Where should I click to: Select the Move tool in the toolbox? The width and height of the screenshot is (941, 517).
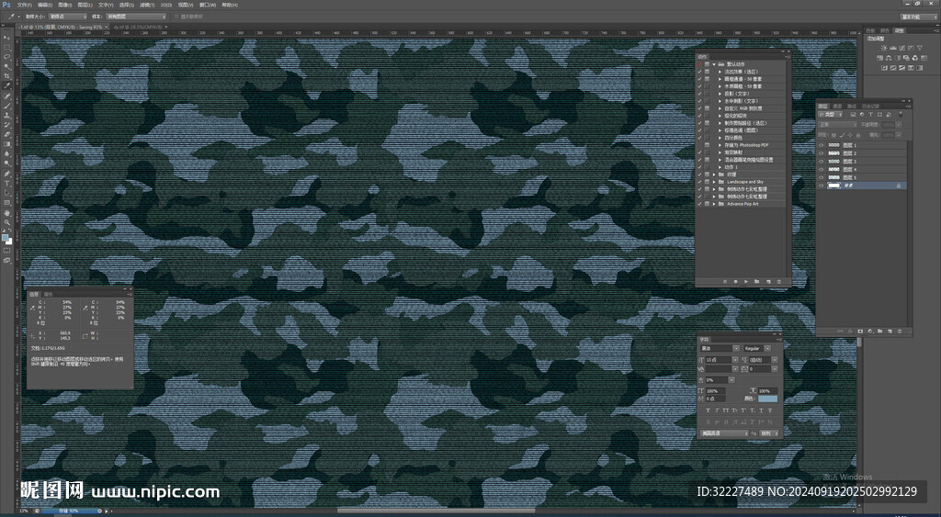coord(7,37)
